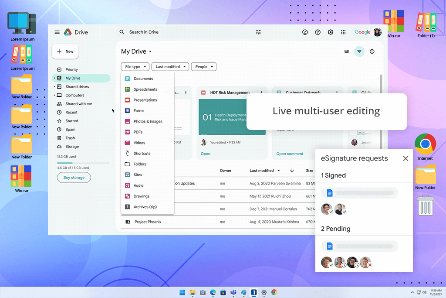This screenshot has height=298, width=446.
Task: Select My Drive in the sidebar
Action: 81,78
